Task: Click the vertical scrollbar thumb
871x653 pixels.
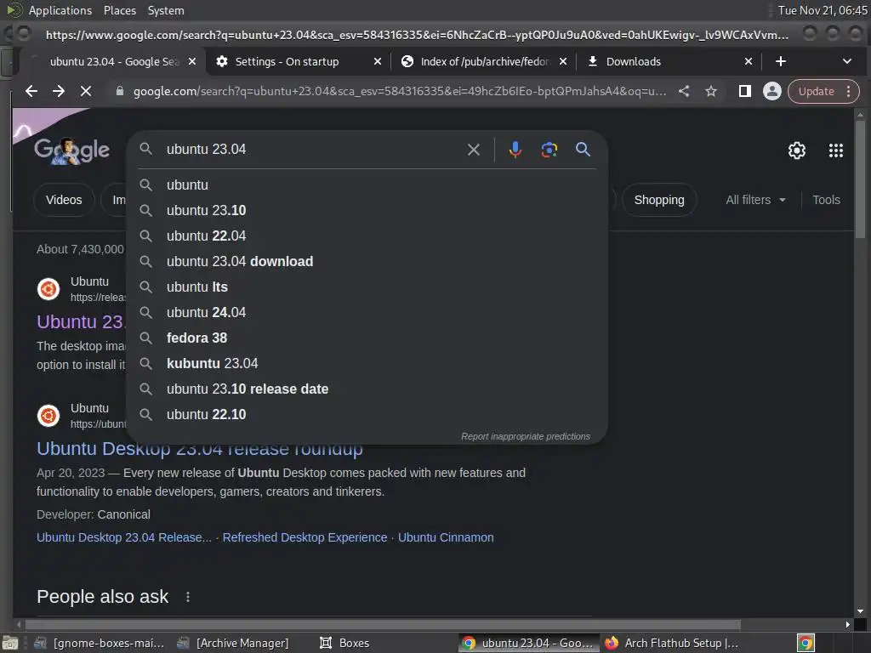Action: 860,179
